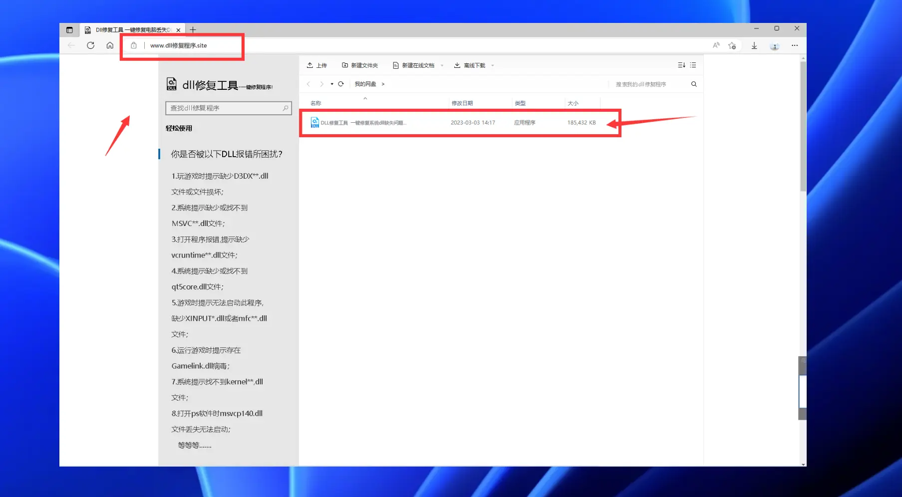Click the 7.系统提示找不到kernel**.dll line
Screen dimensions: 902x497
[217, 382]
